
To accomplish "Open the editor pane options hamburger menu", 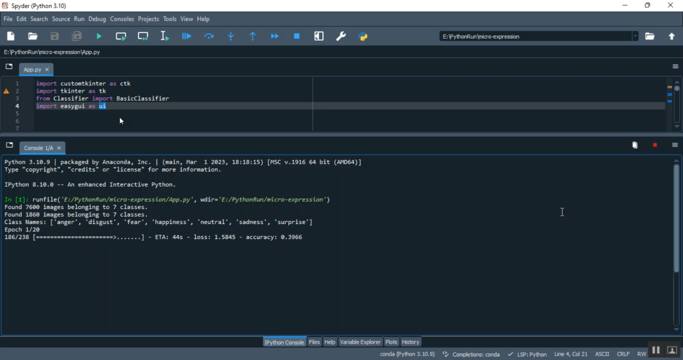I will click(675, 66).
